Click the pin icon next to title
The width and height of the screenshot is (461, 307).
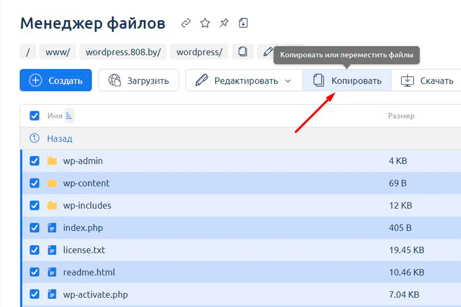click(224, 23)
